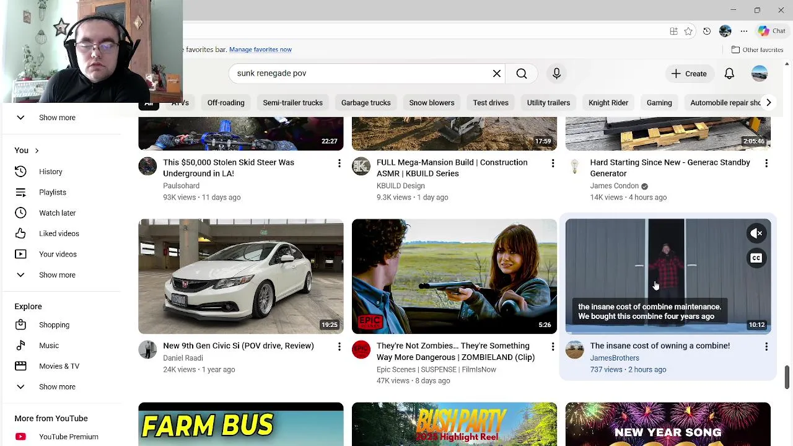Image resolution: width=793 pixels, height=446 pixels.
Task: Open Daniel Raadi channel link
Action: 183,358
